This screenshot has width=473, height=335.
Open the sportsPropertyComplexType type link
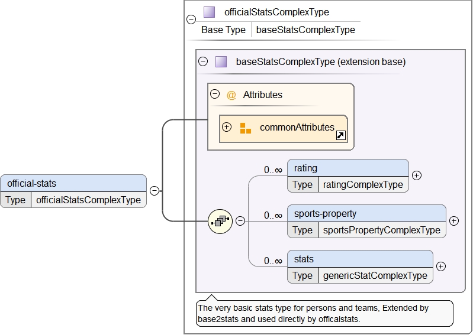click(x=381, y=230)
